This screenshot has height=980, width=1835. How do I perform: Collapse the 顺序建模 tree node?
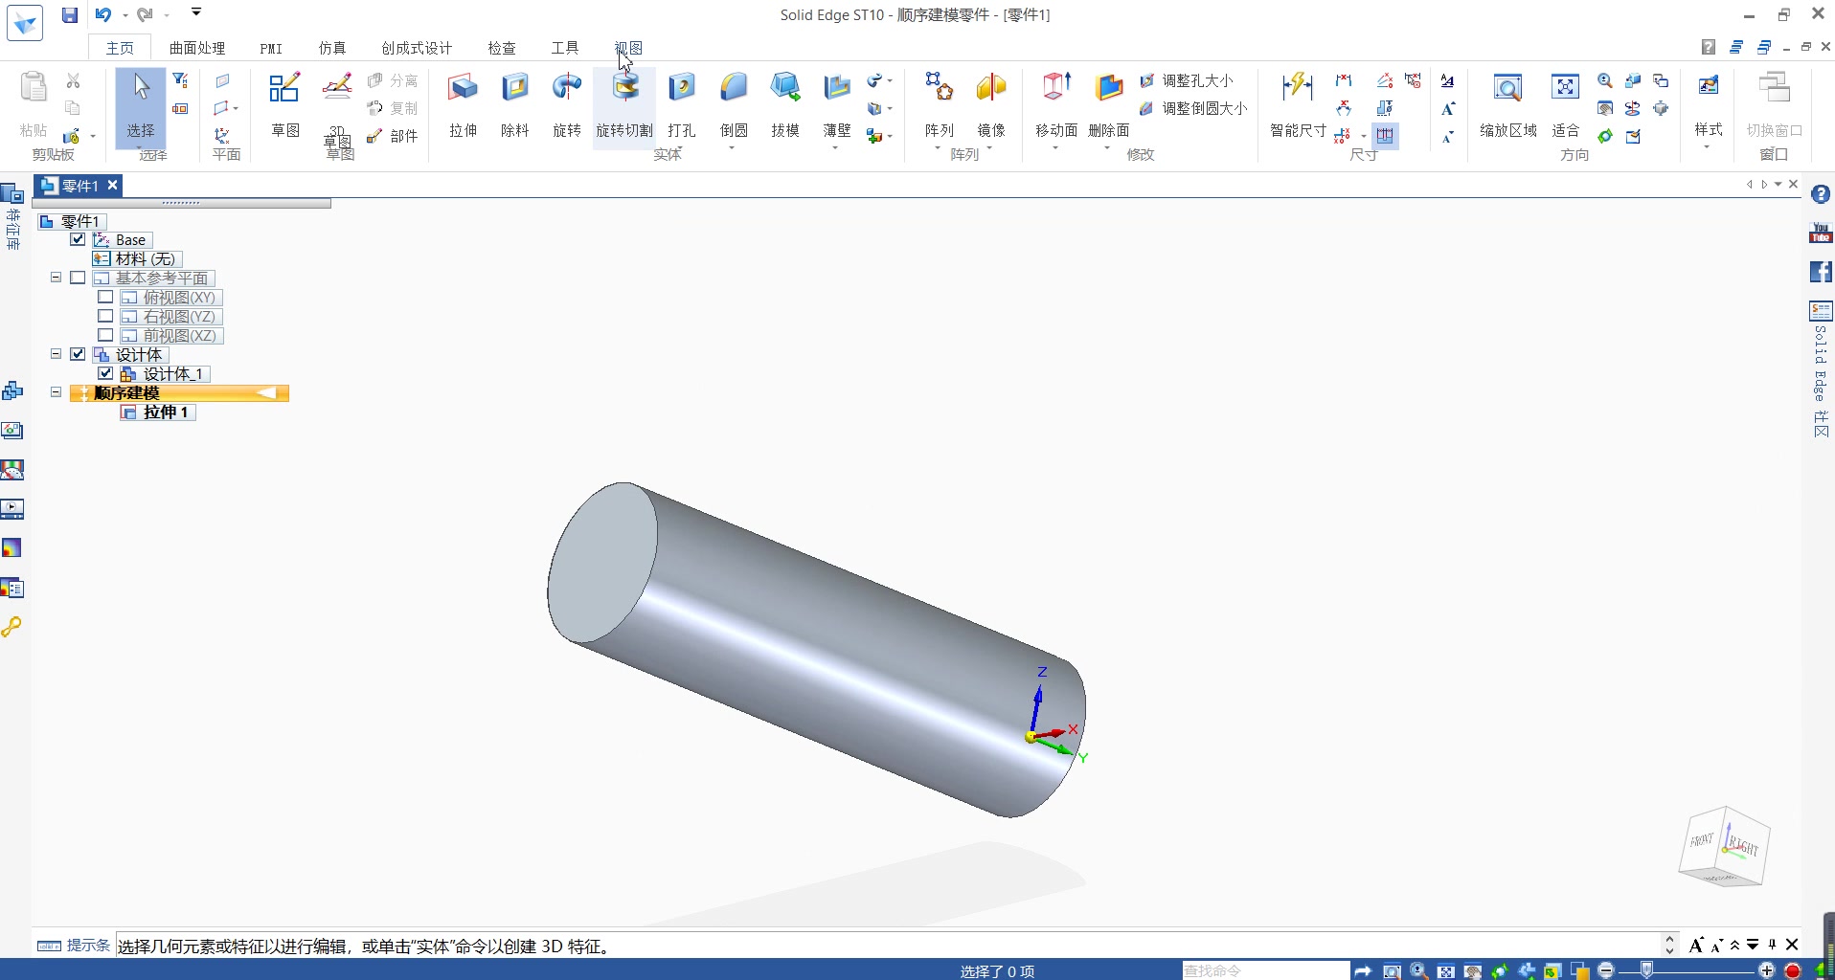[x=56, y=392]
